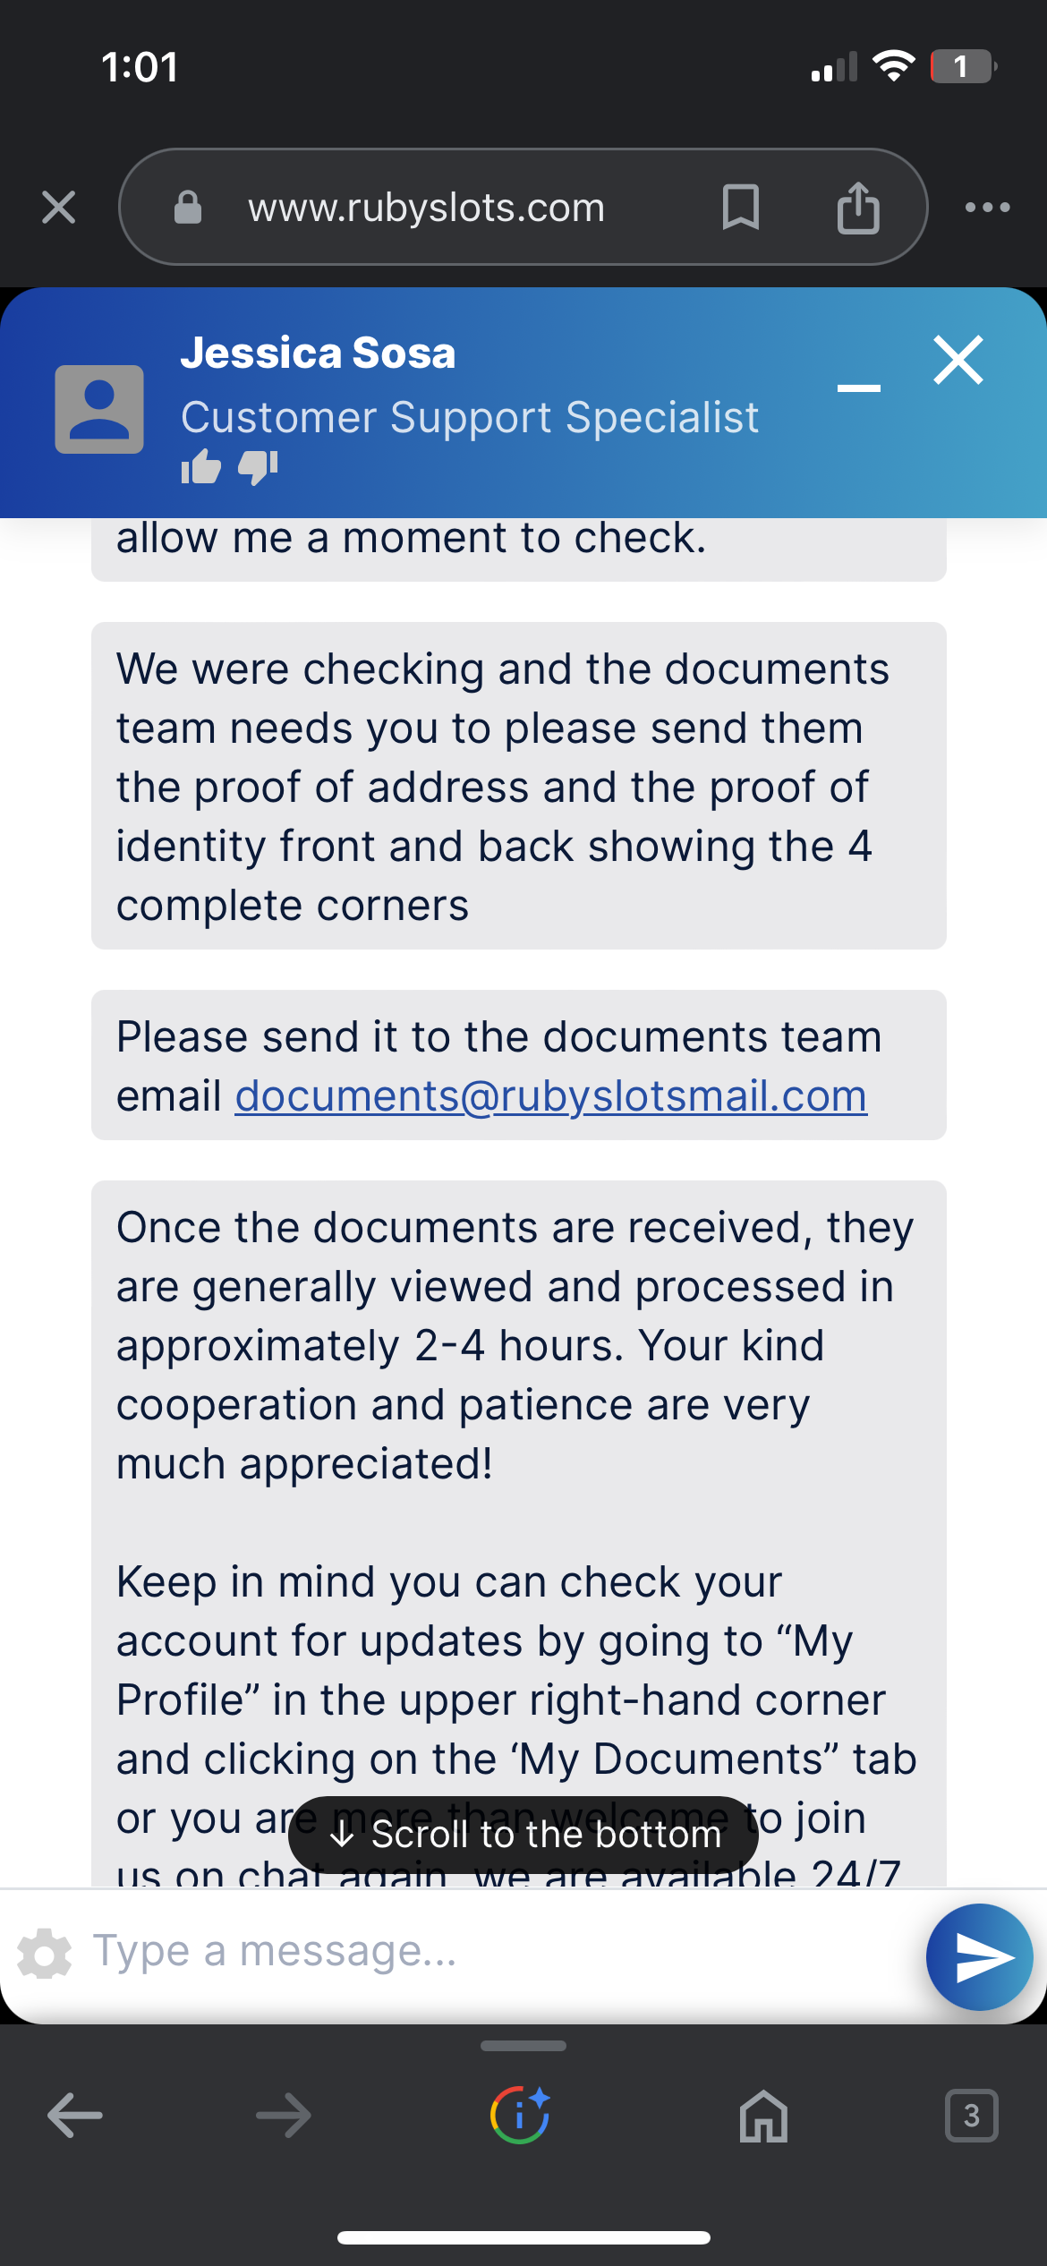Open documents@rubyslotsmail.com email link

[551, 1095]
